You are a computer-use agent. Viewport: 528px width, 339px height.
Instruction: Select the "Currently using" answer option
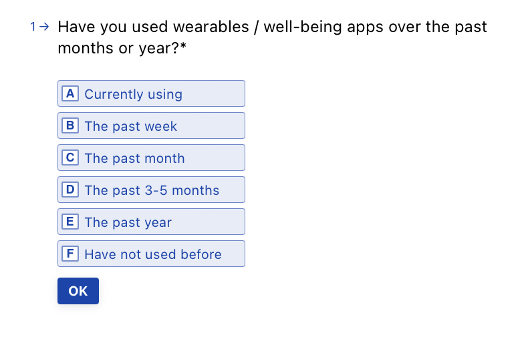tap(151, 93)
